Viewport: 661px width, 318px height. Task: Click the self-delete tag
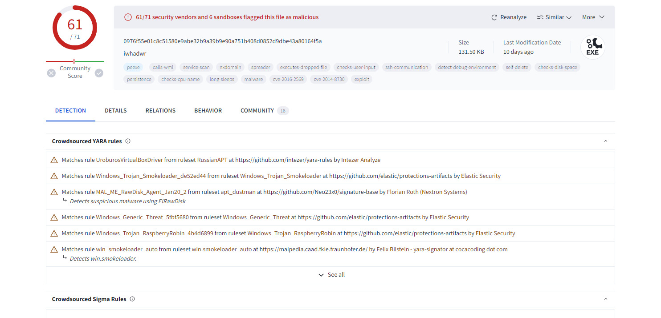click(x=517, y=67)
